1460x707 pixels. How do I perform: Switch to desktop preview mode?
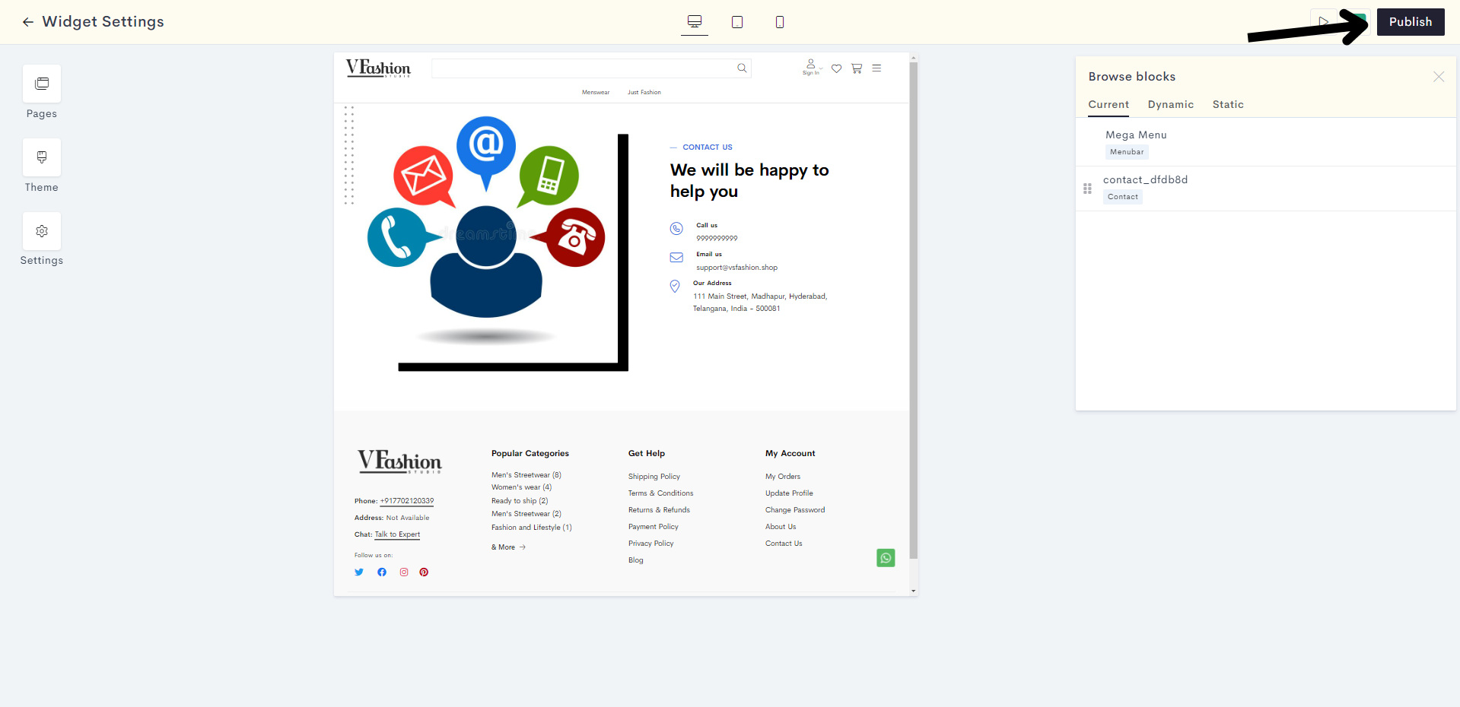[x=695, y=21]
